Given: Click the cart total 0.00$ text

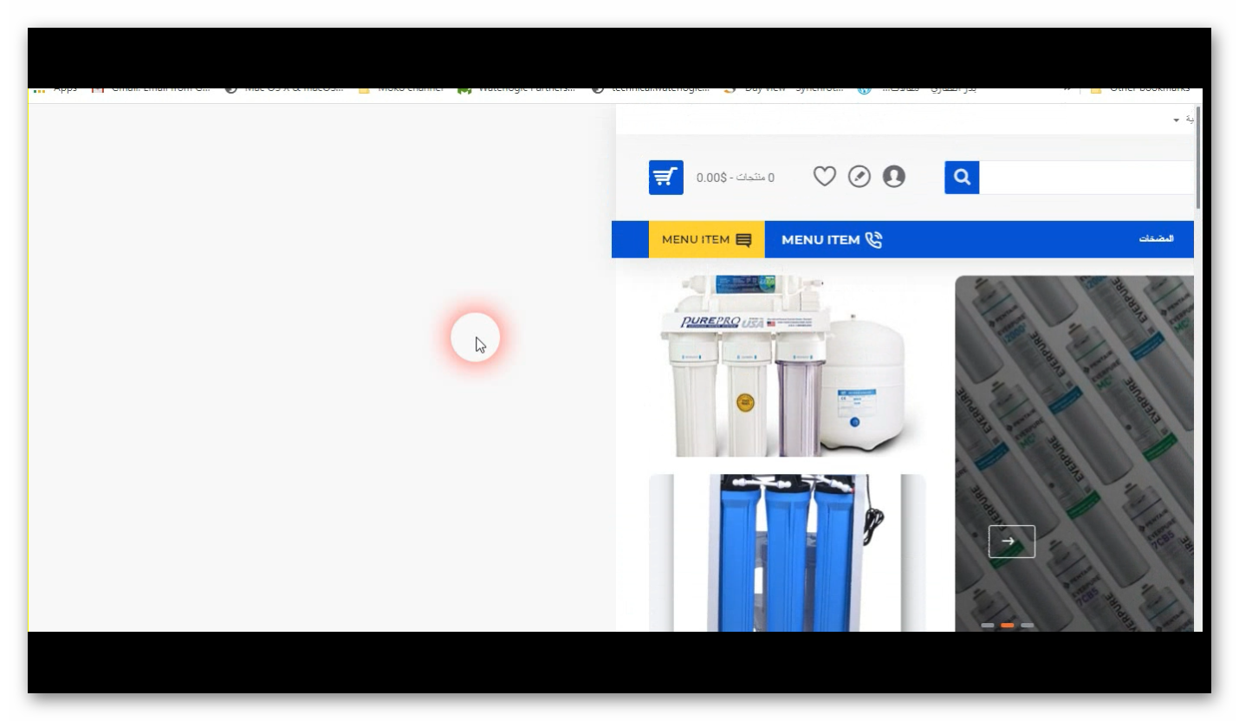Looking at the screenshot, I should click(736, 178).
